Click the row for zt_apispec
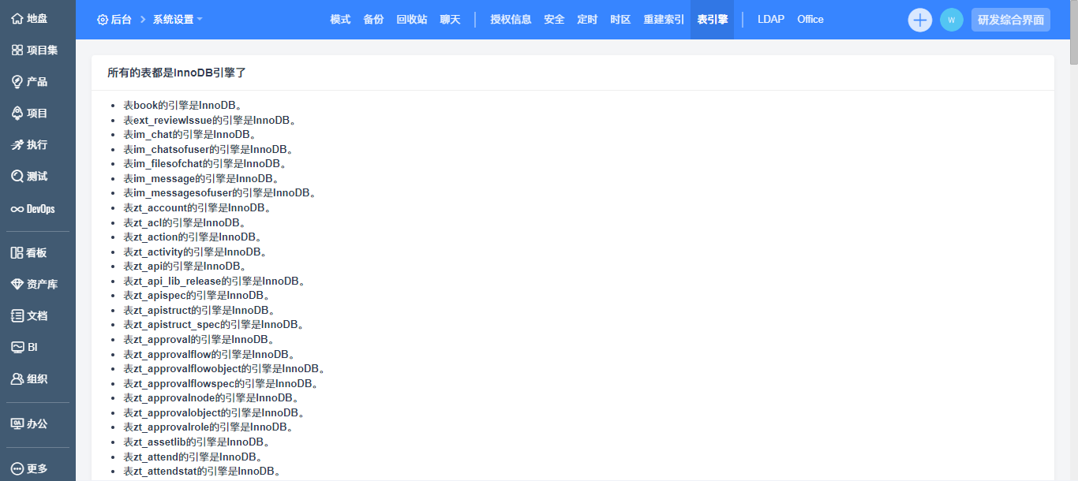This screenshot has width=1078, height=481. tap(197, 295)
